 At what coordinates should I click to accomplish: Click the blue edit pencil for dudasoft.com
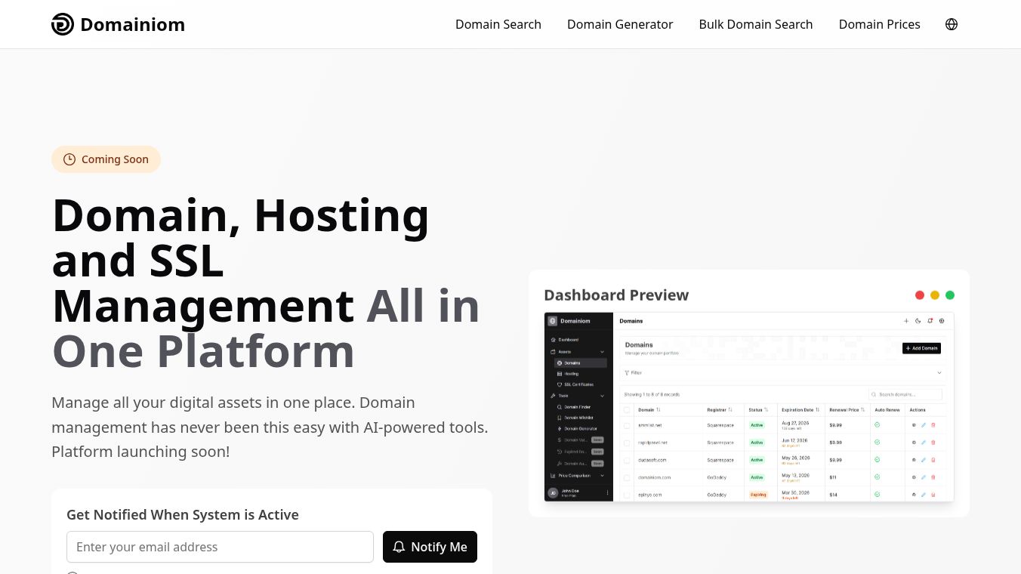point(924,460)
